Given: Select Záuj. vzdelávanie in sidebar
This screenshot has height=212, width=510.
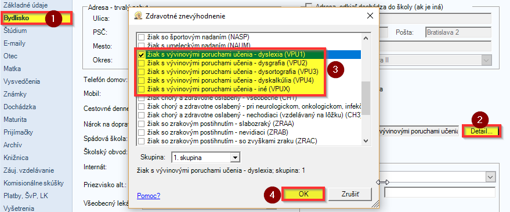Looking at the screenshot, I should point(28,170).
